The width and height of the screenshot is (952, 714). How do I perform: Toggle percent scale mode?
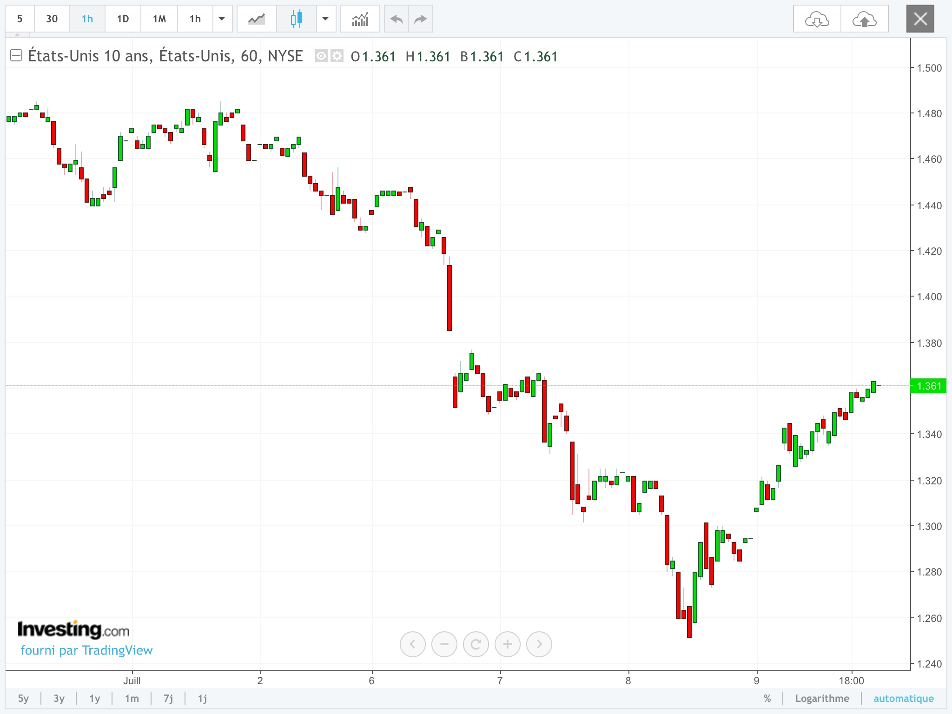click(767, 698)
